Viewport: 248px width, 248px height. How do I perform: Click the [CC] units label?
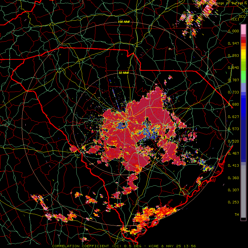[x=235, y=19]
